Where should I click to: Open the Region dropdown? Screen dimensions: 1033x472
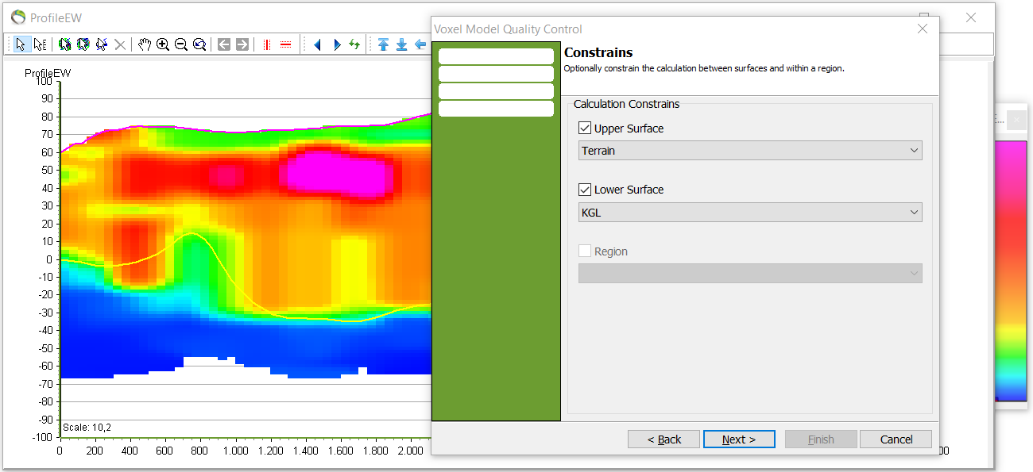coord(750,273)
